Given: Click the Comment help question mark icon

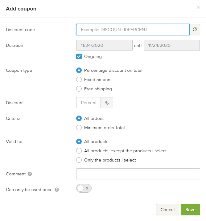Looking at the screenshot, I should [x=30, y=174].
